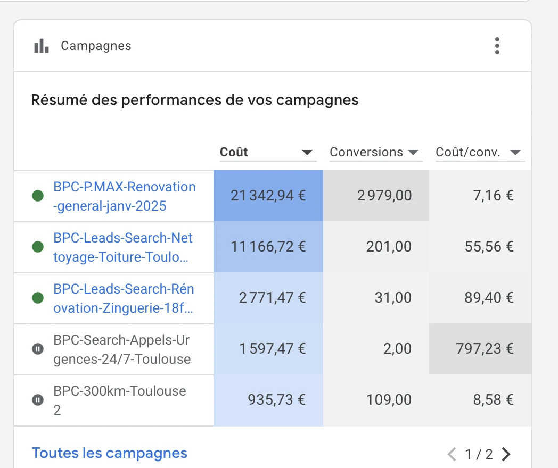Click cost per conversion 89,40 €
The image size is (558, 468).
tap(489, 297)
